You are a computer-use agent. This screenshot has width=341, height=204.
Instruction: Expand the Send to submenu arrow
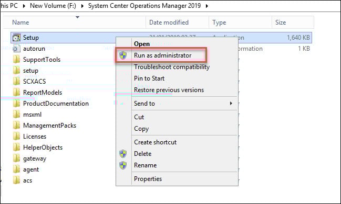[x=231, y=104]
